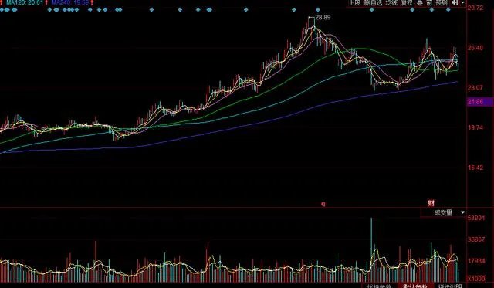Click the 叠 overlay icon
494x288 pixels.
click(x=420, y=3)
